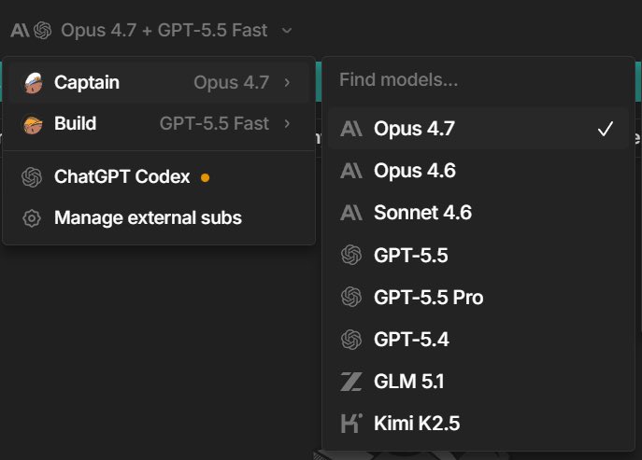Select Opus 4.7 in the model list
Screen dimensions: 642x460
(x=478, y=129)
